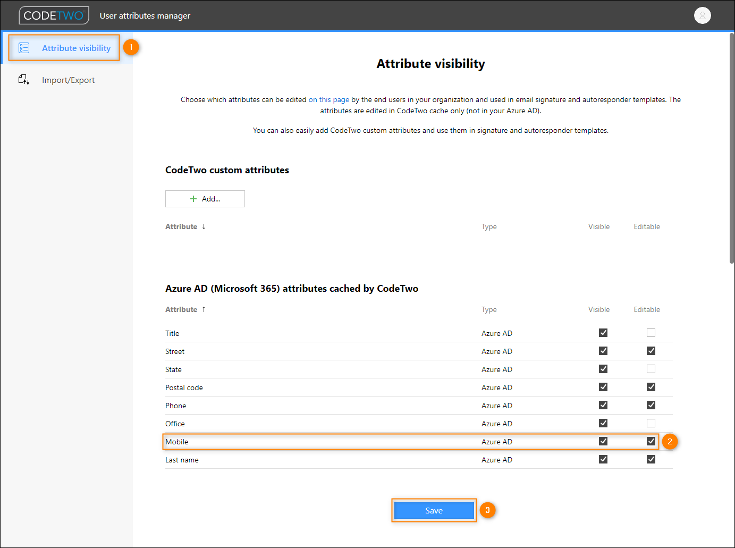Uncheck Visible for the Office attribute
The height and width of the screenshot is (548, 735).
(x=603, y=423)
